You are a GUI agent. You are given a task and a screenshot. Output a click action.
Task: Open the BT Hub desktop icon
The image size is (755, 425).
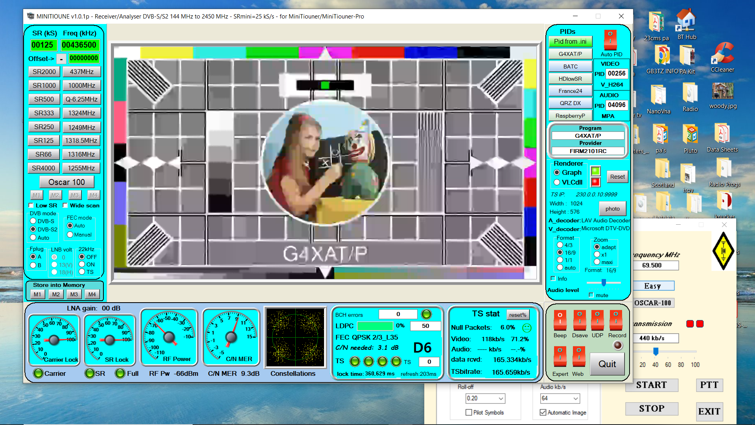[687, 24]
